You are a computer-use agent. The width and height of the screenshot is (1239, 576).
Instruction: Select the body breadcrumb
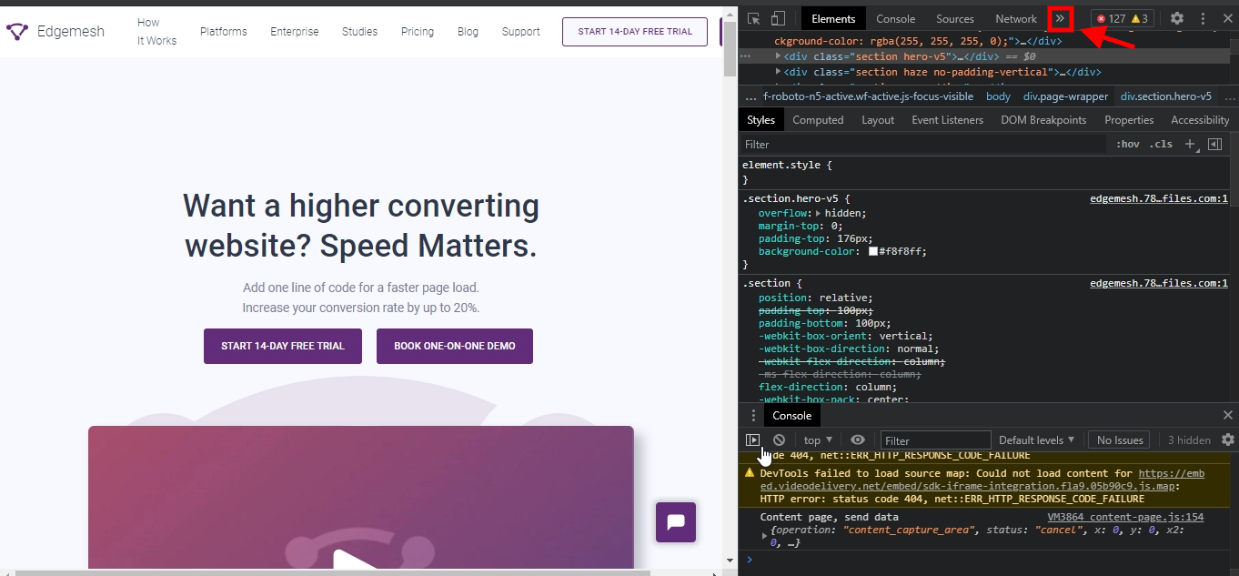point(998,96)
